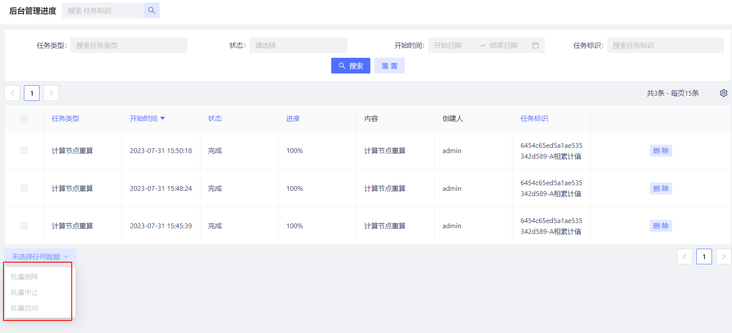Sort by the 任务类型 column header
This screenshot has width=732, height=333.
click(x=66, y=118)
